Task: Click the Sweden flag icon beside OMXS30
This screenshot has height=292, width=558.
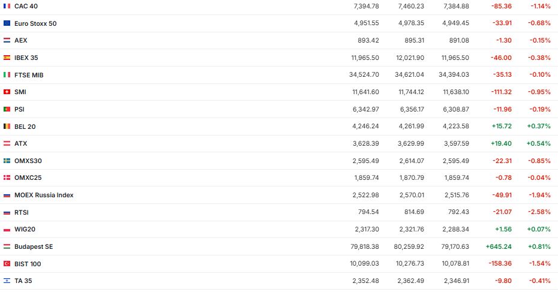Action: 7,161
